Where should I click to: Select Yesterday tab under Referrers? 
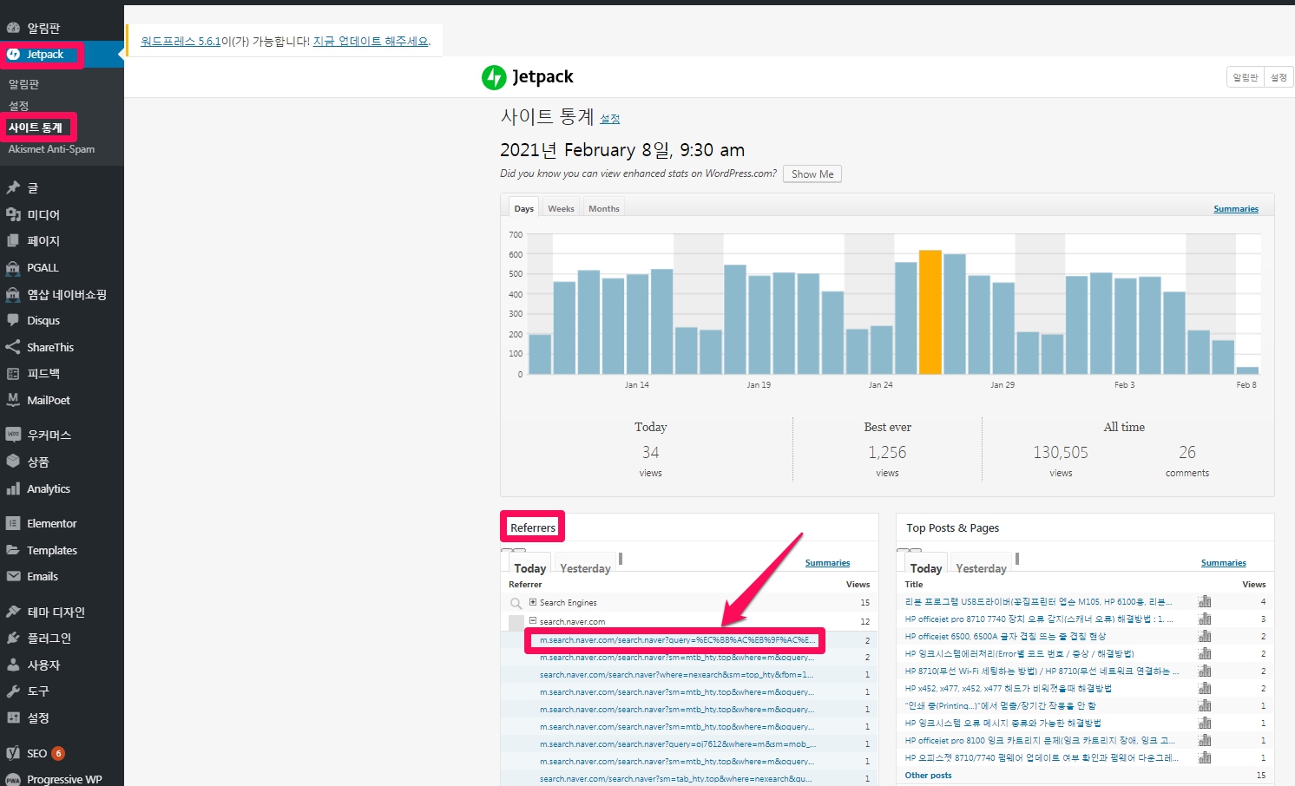(x=585, y=568)
